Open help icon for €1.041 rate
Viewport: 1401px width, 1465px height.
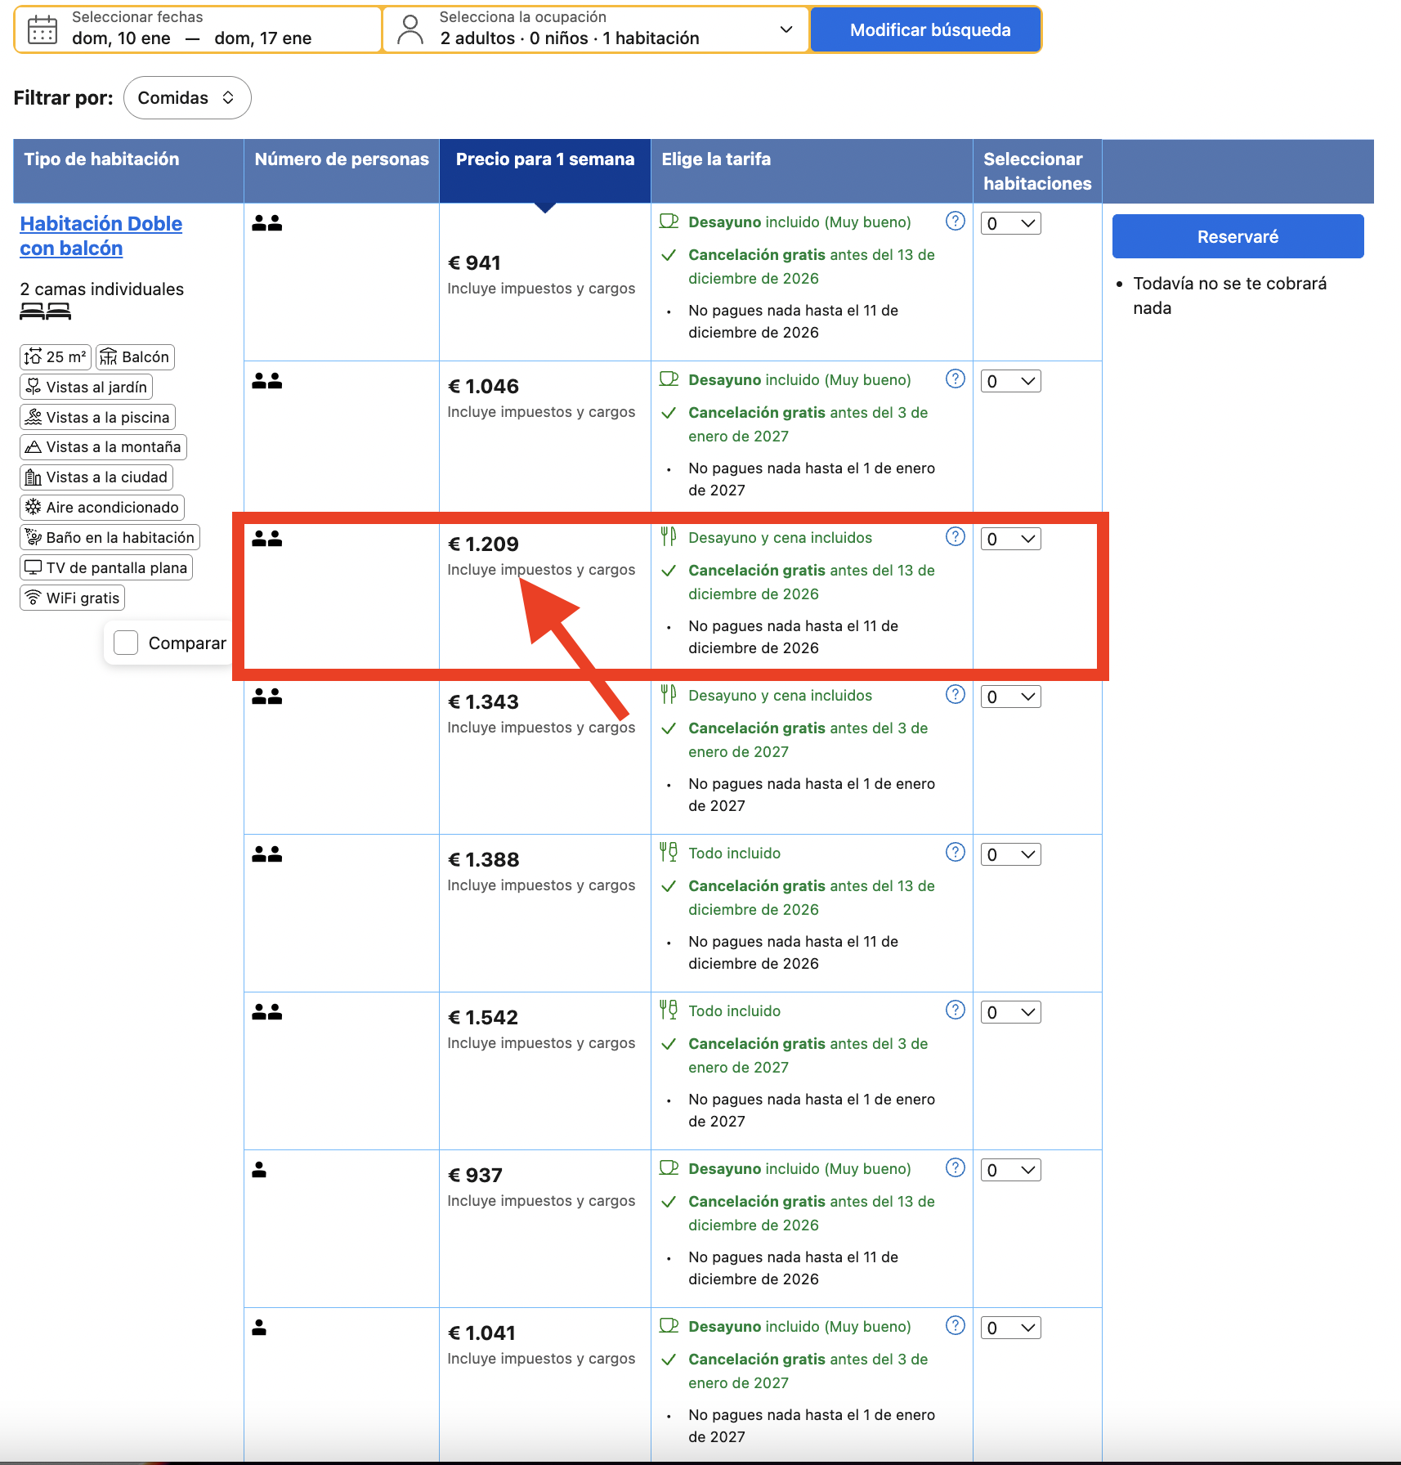tap(955, 1326)
